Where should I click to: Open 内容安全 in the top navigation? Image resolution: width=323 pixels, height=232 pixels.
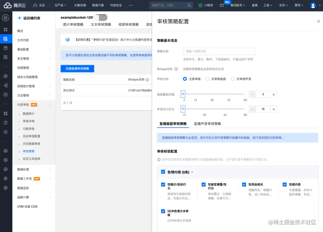click(116, 5)
